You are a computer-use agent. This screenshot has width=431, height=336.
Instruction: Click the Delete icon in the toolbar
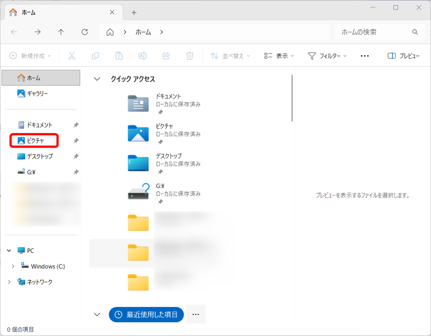click(x=189, y=56)
